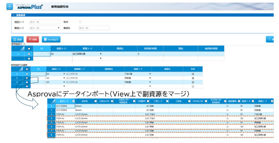
Task: Tick row 1 checkbox in 使用指図コード grid
Action: pos(29,54)
